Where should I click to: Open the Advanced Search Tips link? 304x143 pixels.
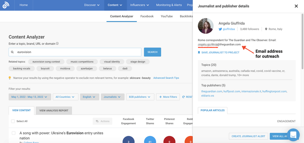pos(166,78)
